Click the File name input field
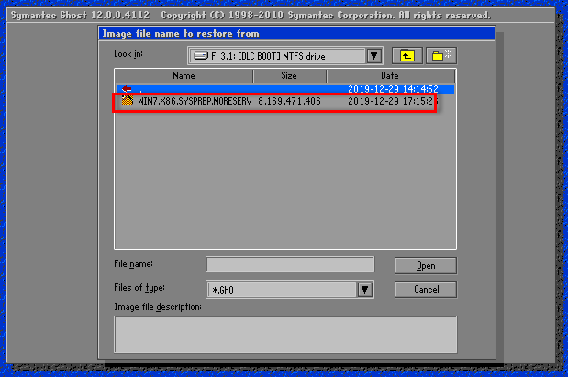568x377 pixels. 290,264
